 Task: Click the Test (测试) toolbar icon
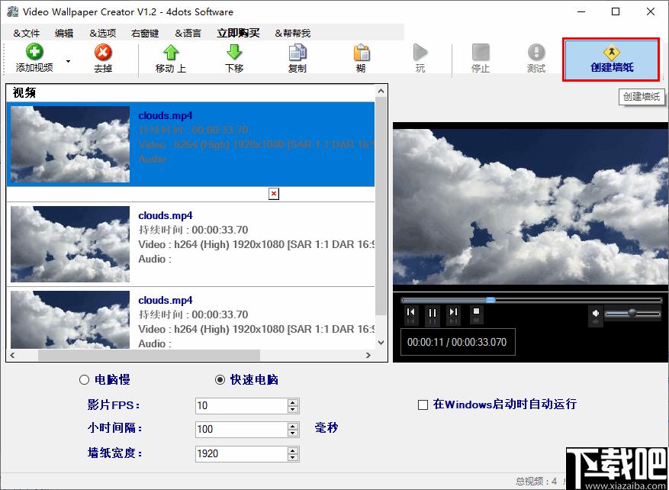pyautogui.click(x=536, y=53)
